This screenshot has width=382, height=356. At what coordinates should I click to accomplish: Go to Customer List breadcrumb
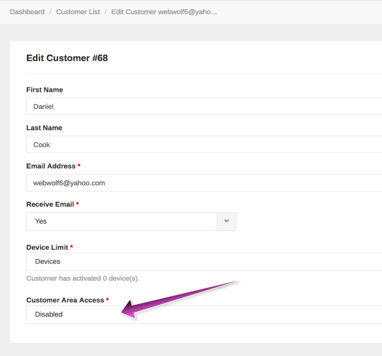click(78, 11)
